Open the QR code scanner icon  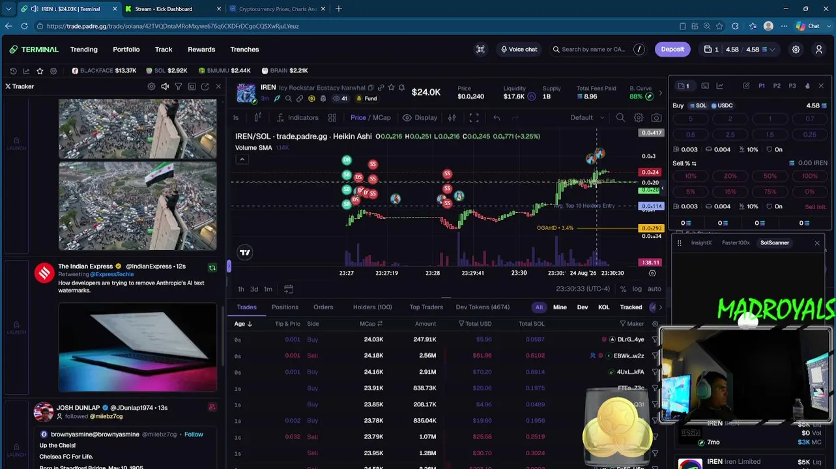480,50
